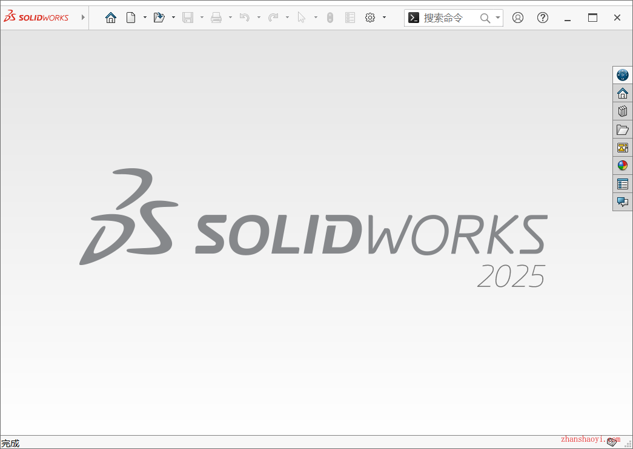Click the SOLIDWORKS logo in the title bar
This screenshot has width=633, height=449.
[36, 17]
